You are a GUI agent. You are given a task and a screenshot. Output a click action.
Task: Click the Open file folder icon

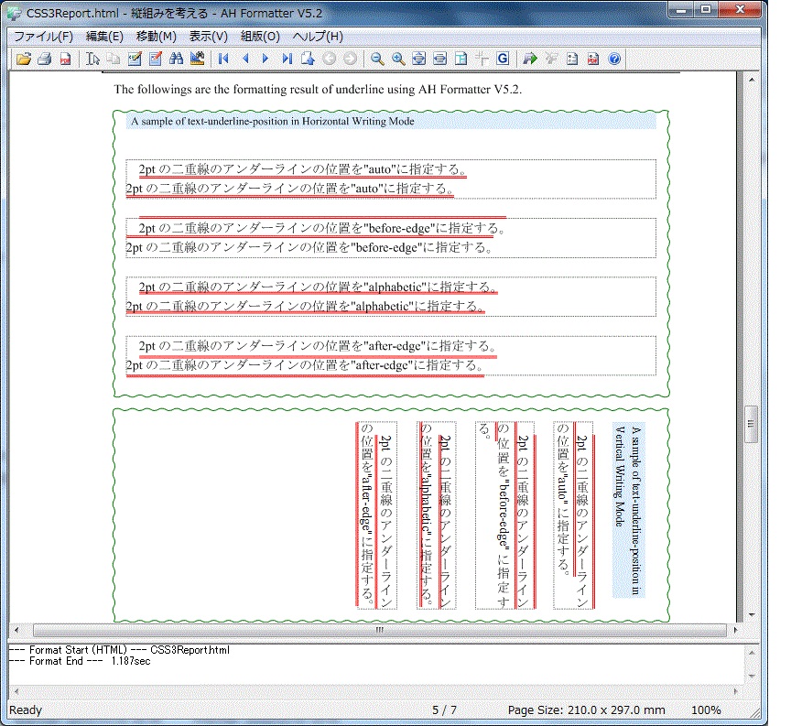(x=22, y=60)
